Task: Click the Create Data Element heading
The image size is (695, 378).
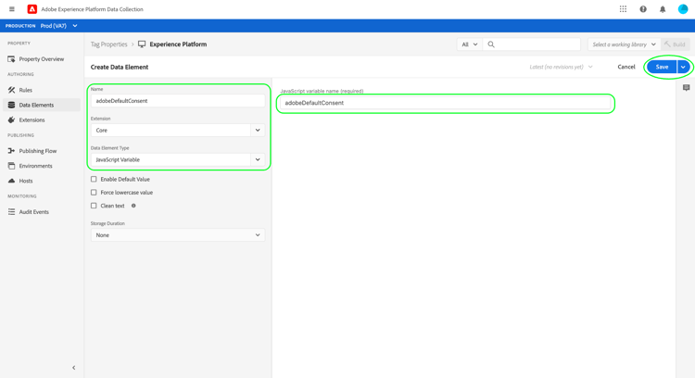Action: coord(120,67)
